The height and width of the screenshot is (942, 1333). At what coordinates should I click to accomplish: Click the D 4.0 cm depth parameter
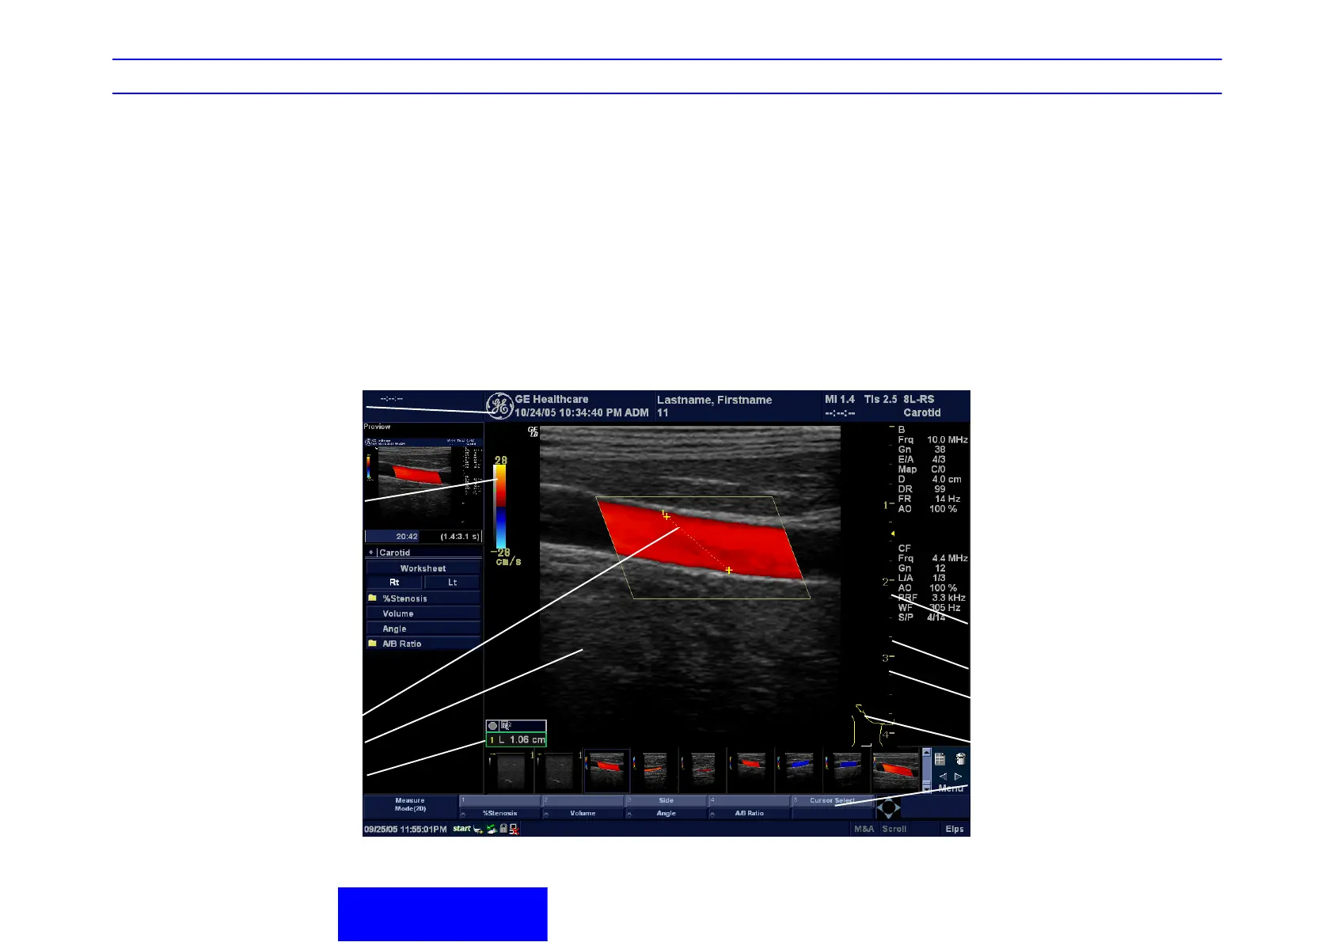pyautogui.click(x=930, y=479)
